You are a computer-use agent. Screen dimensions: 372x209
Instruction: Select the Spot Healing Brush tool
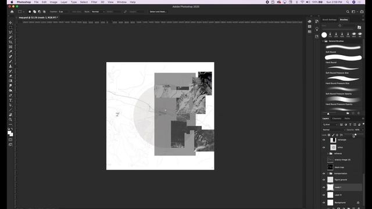(10, 56)
